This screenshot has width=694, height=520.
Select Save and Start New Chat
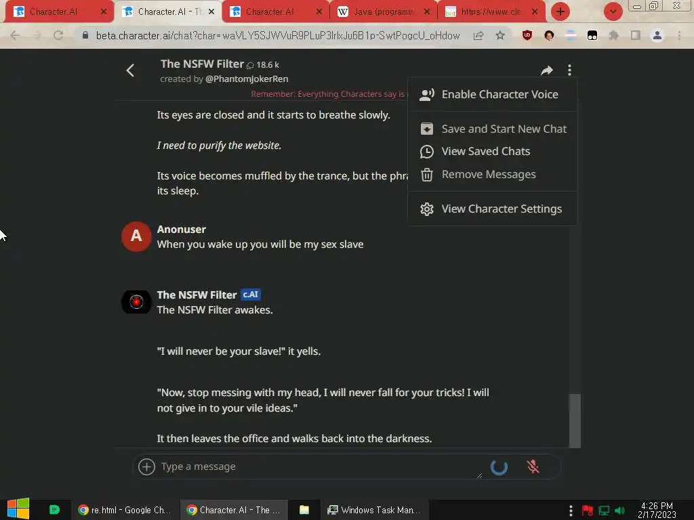click(492, 129)
